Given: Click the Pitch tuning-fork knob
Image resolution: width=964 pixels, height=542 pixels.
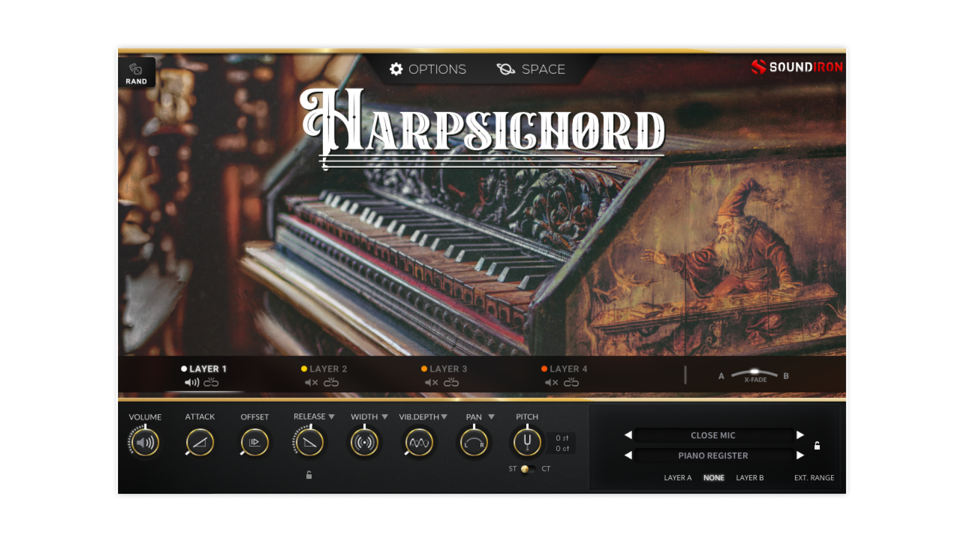Looking at the screenshot, I should point(526,443).
